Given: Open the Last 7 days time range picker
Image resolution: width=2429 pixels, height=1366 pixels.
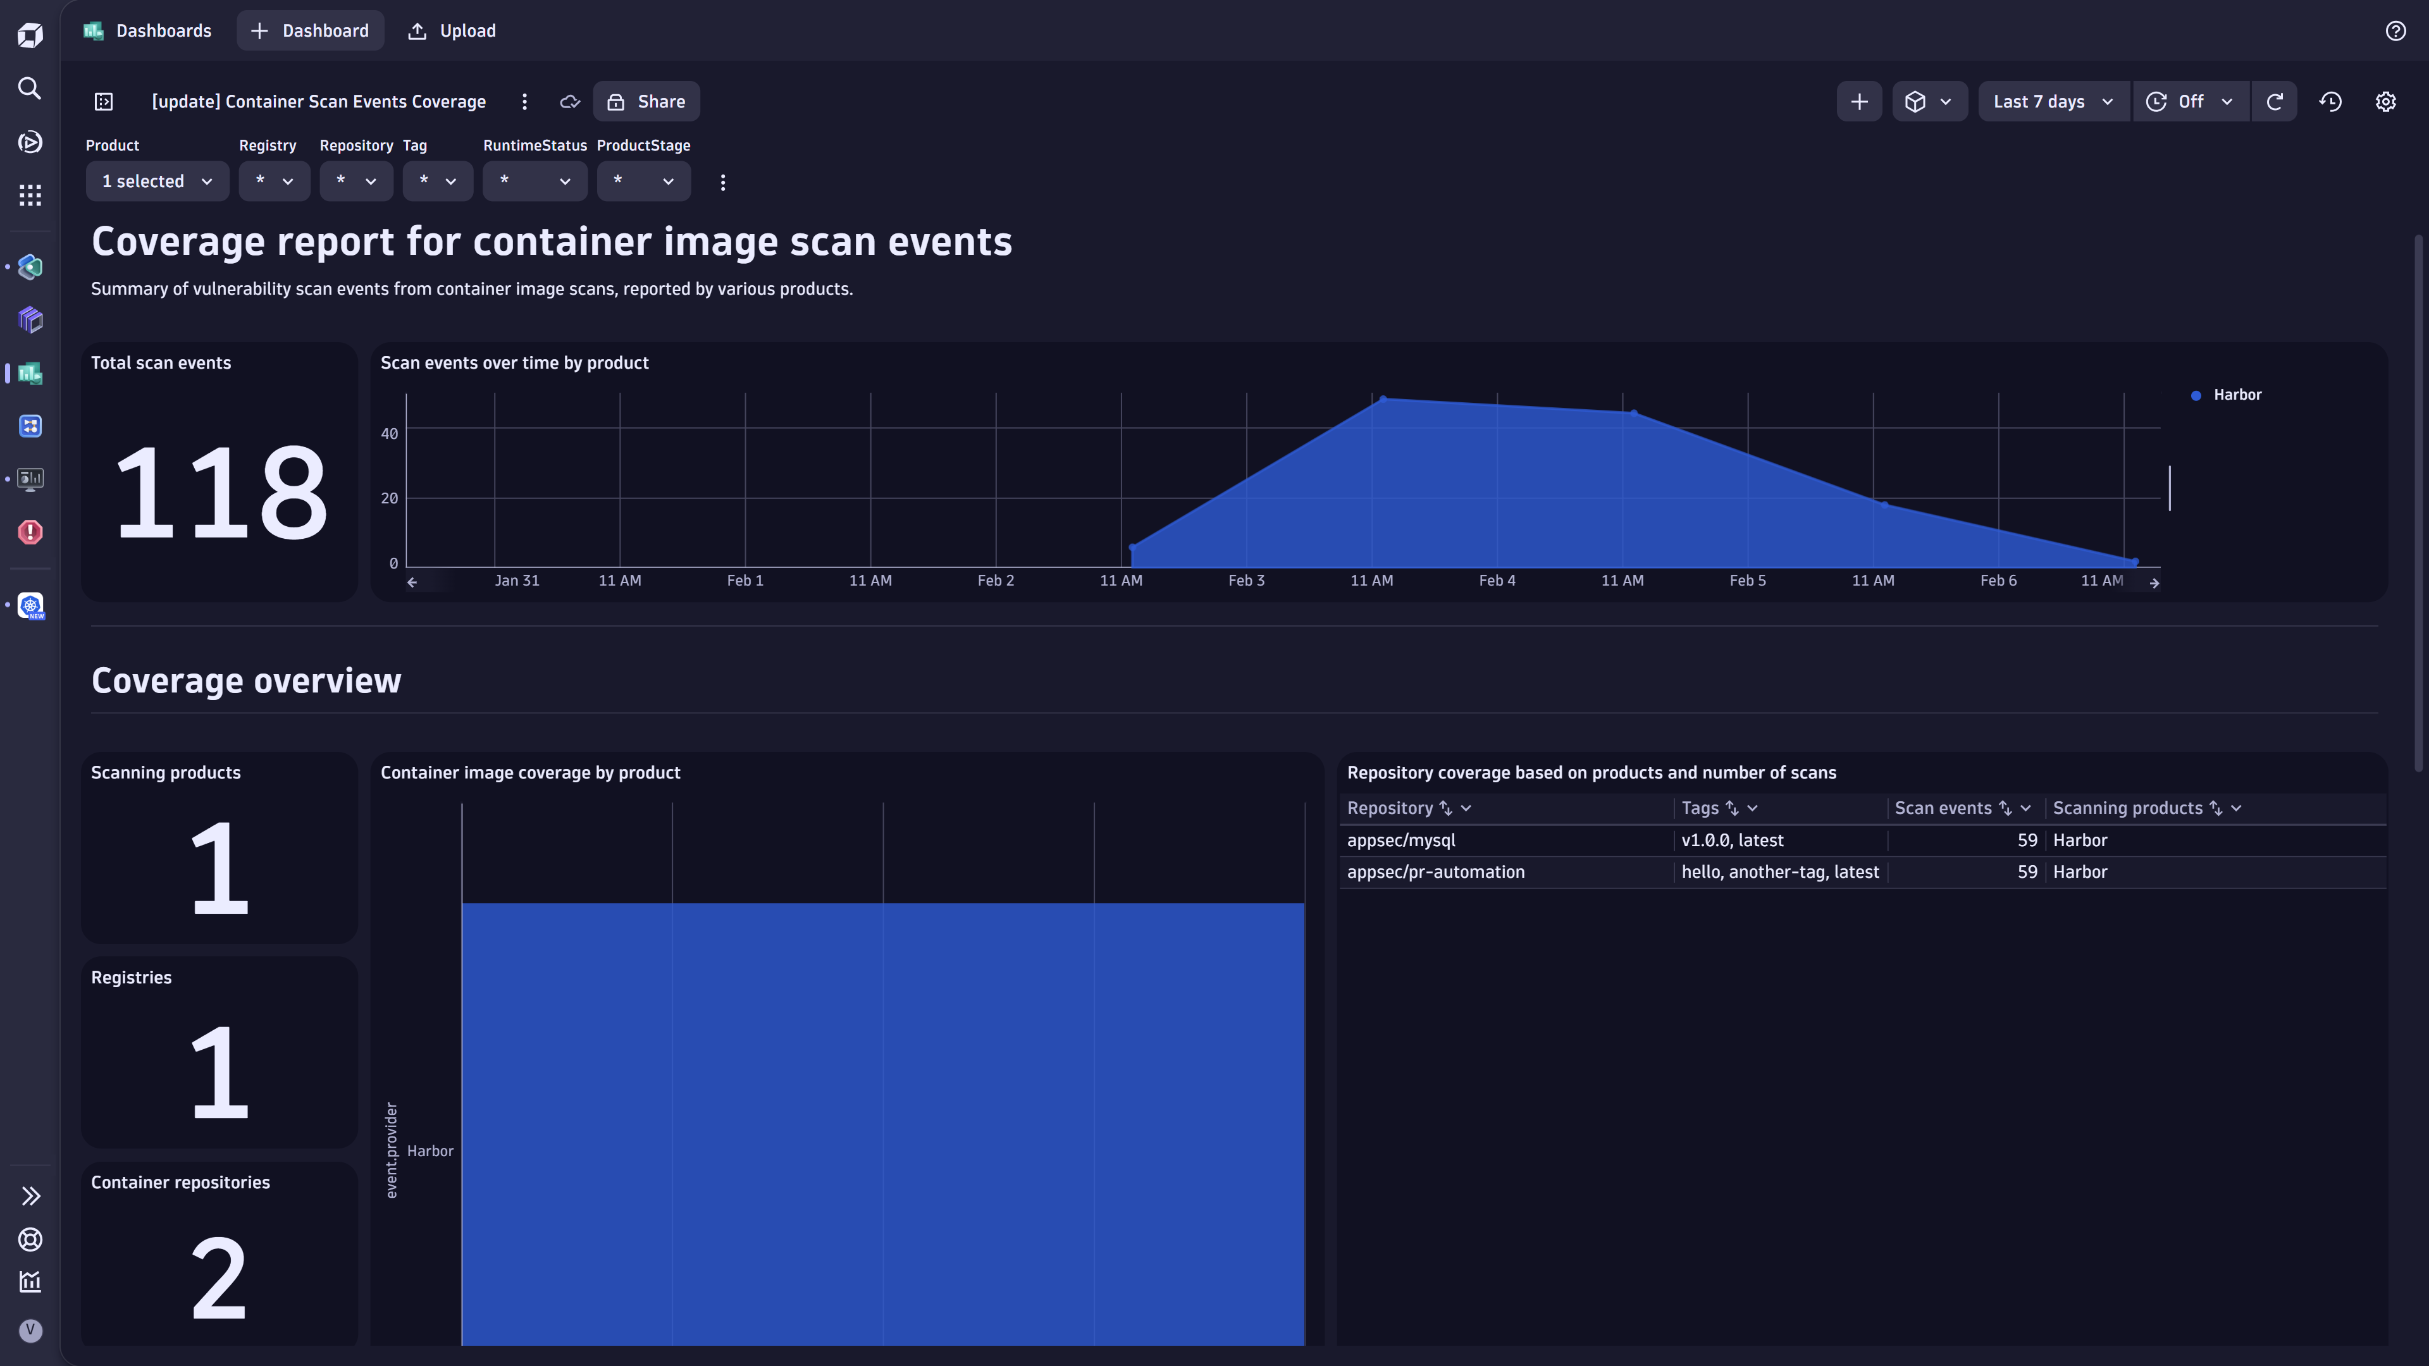Looking at the screenshot, I should tap(2052, 101).
